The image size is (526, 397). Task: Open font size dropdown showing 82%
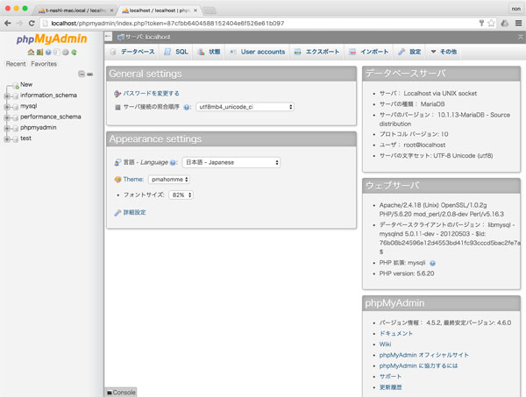pyautogui.click(x=181, y=195)
